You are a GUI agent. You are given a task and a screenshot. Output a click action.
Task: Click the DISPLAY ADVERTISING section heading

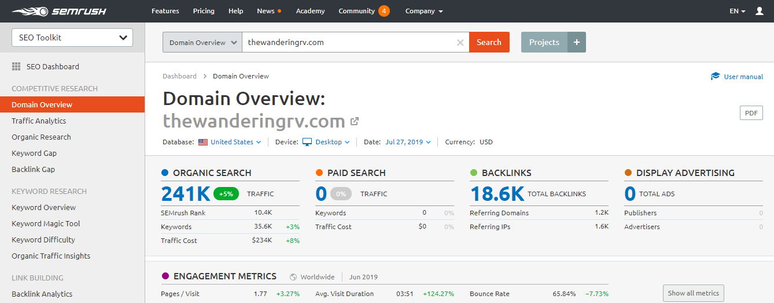tap(685, 173)
